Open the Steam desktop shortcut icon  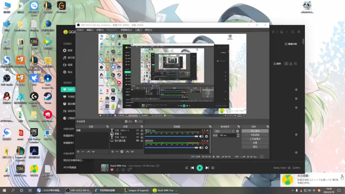47,98
